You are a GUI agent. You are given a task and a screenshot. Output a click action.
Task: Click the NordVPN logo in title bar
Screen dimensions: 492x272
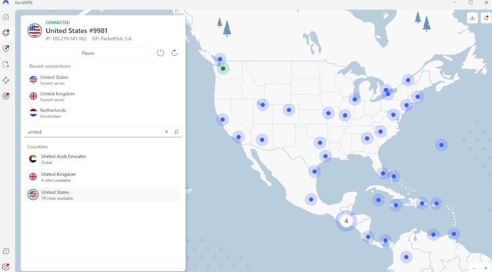(x=5, y=3)
